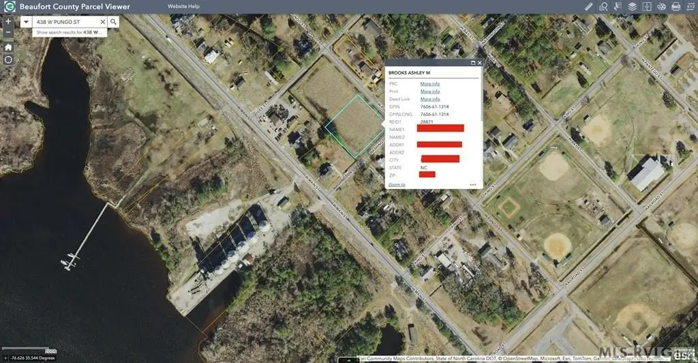This screenshot has width=698, height=363.
Task: Return map to default home extent
Action: pyautogui.click(x=8, y=47)
